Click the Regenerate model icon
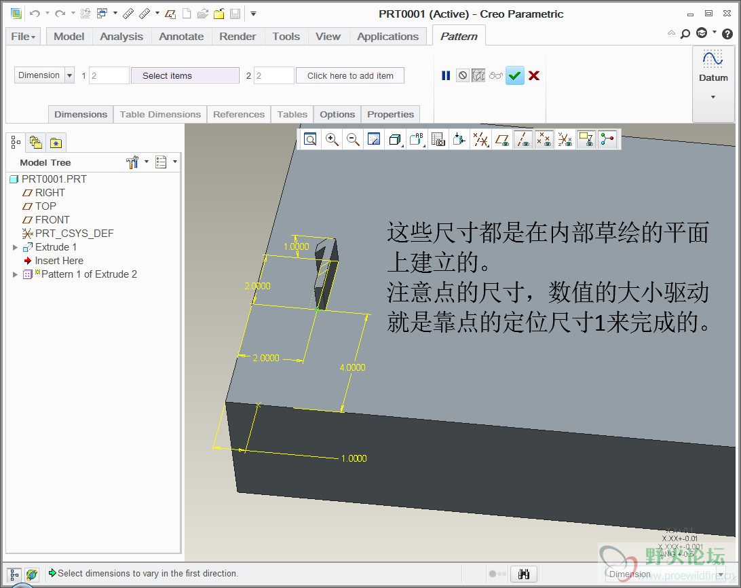741x588 pixels. tap(85, 14)
